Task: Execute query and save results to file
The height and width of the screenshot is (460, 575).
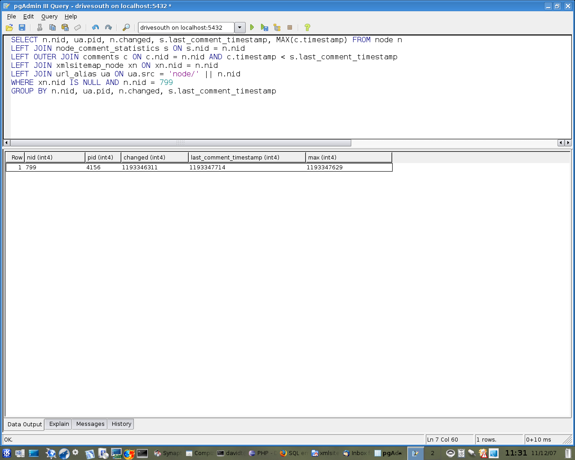Action: [x=265, y=27]
